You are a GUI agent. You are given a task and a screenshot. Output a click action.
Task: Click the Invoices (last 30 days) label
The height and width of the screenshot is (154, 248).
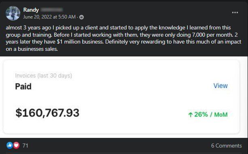(44, 76)
